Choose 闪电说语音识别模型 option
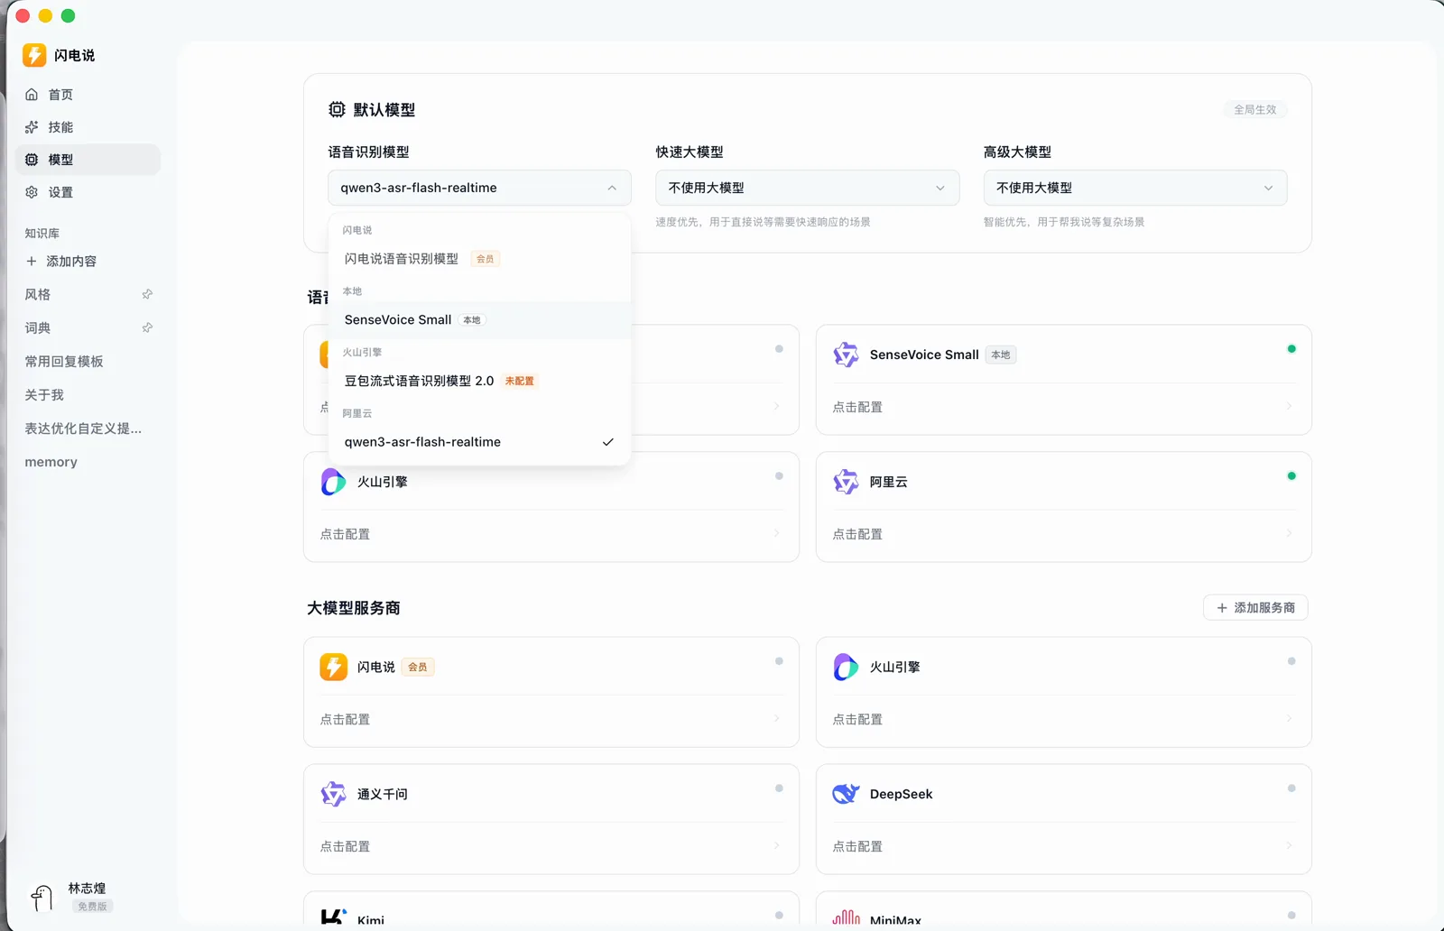Screen dimensions: 1444x931 479,259
